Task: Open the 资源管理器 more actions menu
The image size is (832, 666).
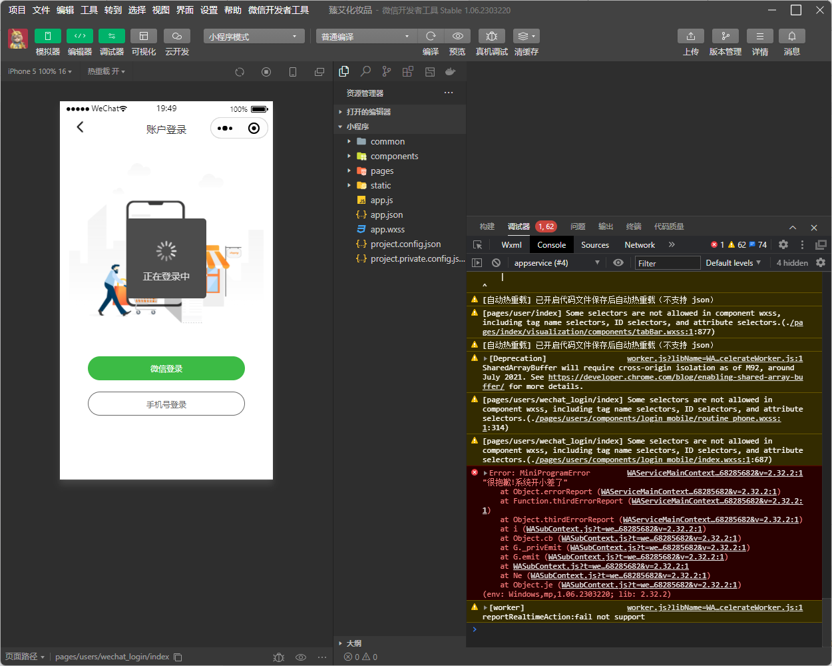Action: pyautogui.click(x=449, y=93)
